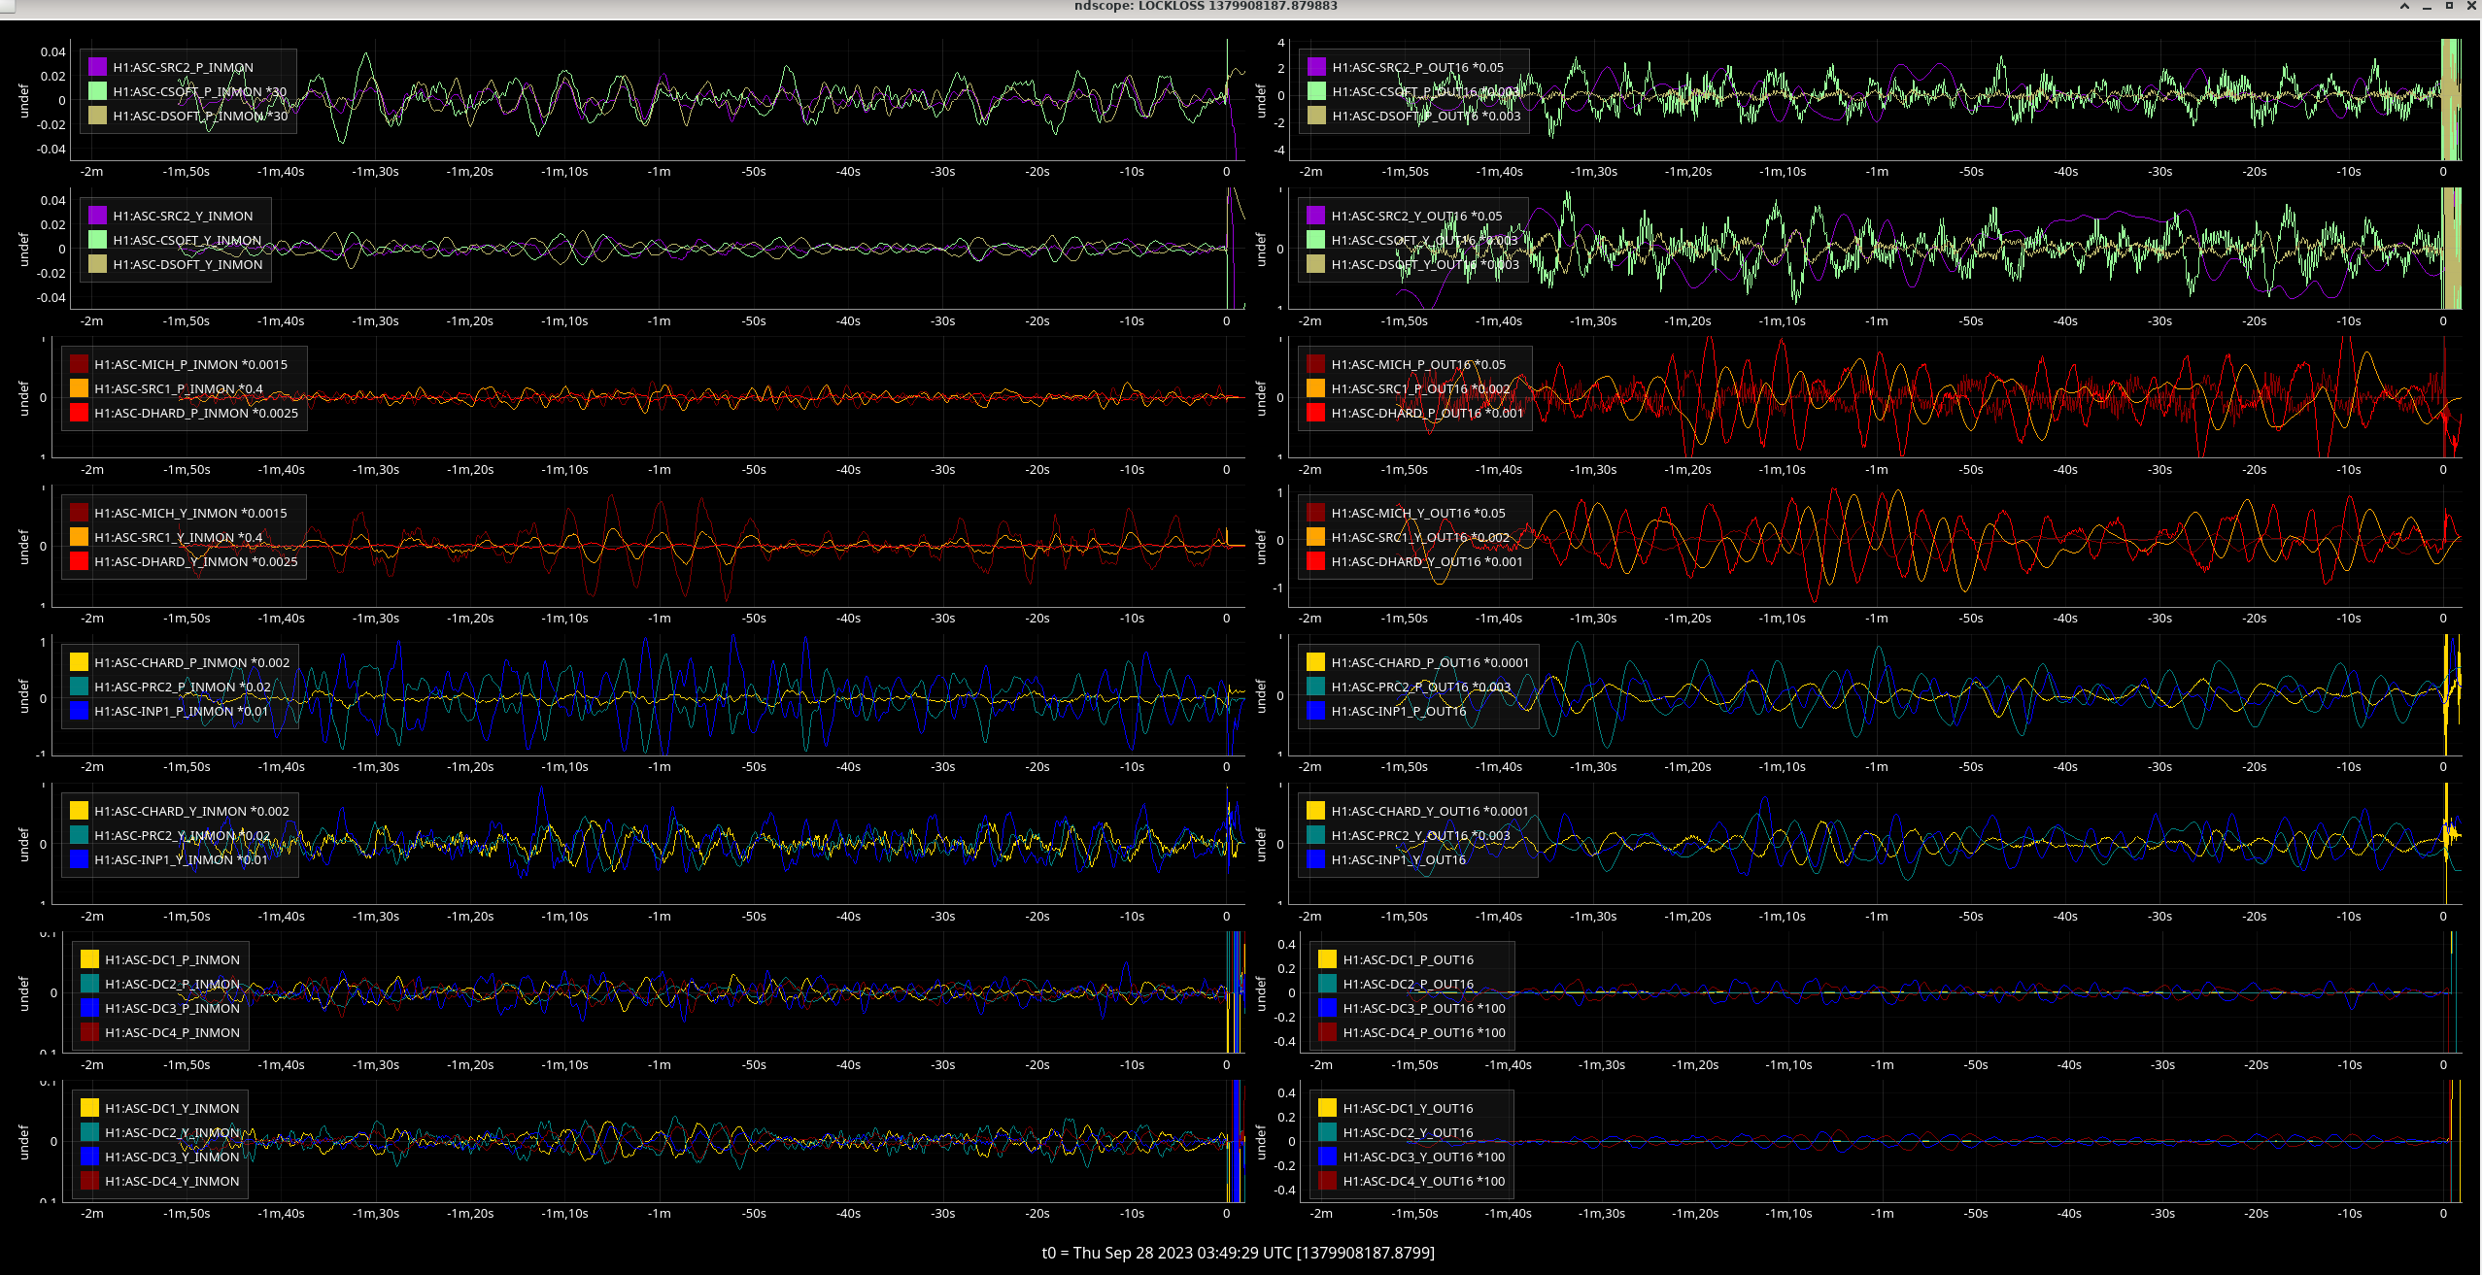
Task: Click the dark red swatch for H1:ASC-MICH_Y_INMON *0.0015
Action: click(79, 513)
